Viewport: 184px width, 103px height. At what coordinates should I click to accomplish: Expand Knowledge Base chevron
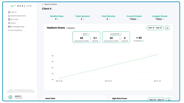[33, 27]
